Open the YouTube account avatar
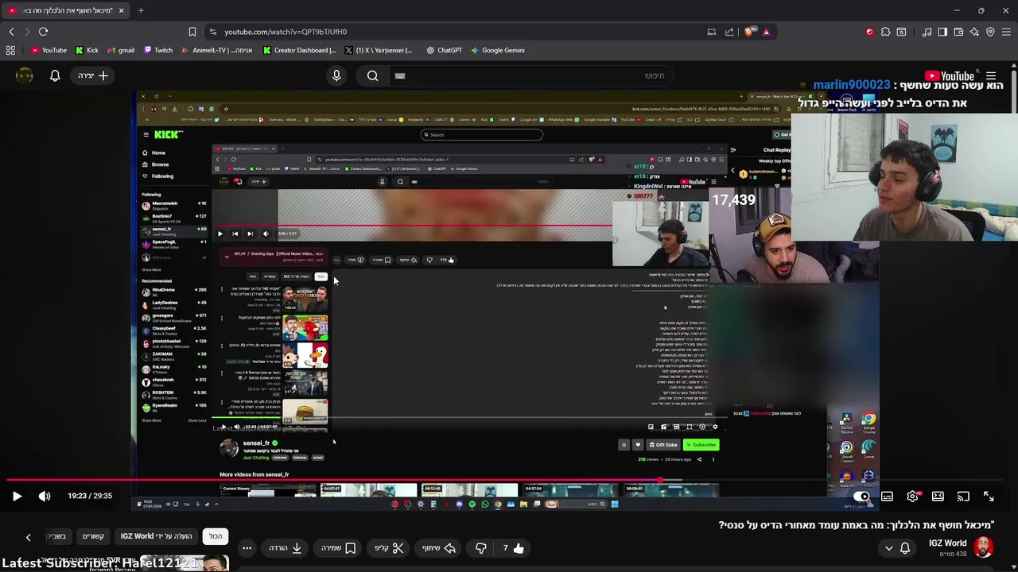The image size is (1018, 572). pyautogui.click(x=25, y=75)
